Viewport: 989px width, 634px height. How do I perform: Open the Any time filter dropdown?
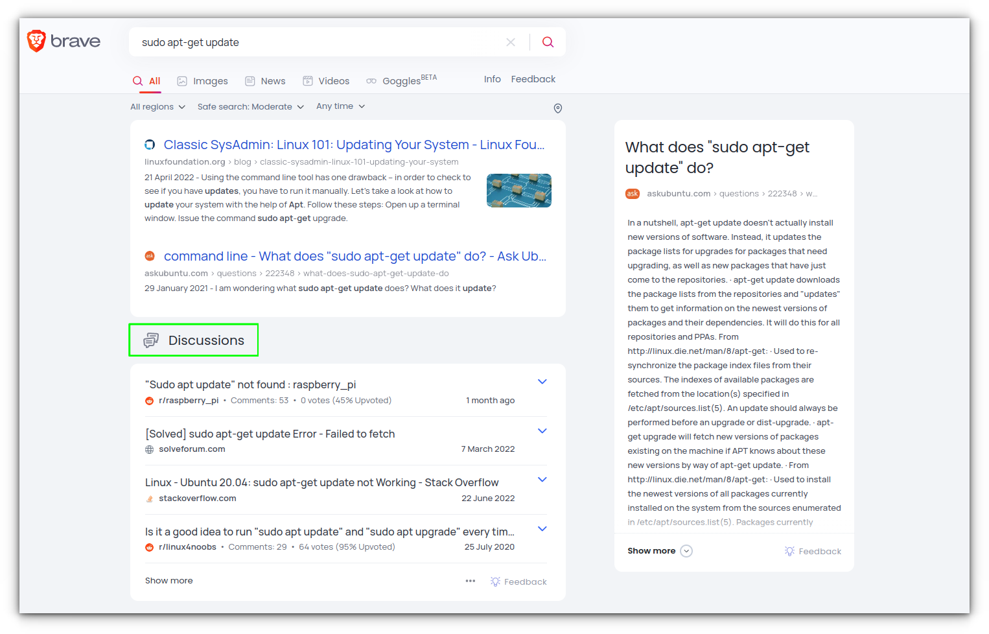[x=340, y=106]
